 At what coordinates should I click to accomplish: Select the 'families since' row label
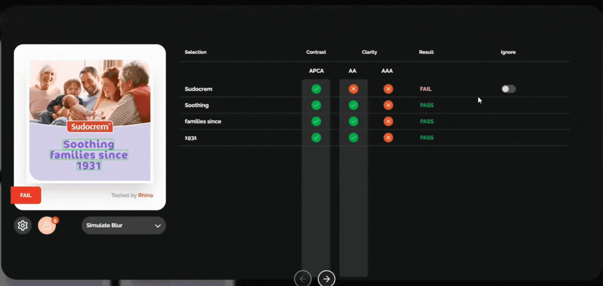203,121
